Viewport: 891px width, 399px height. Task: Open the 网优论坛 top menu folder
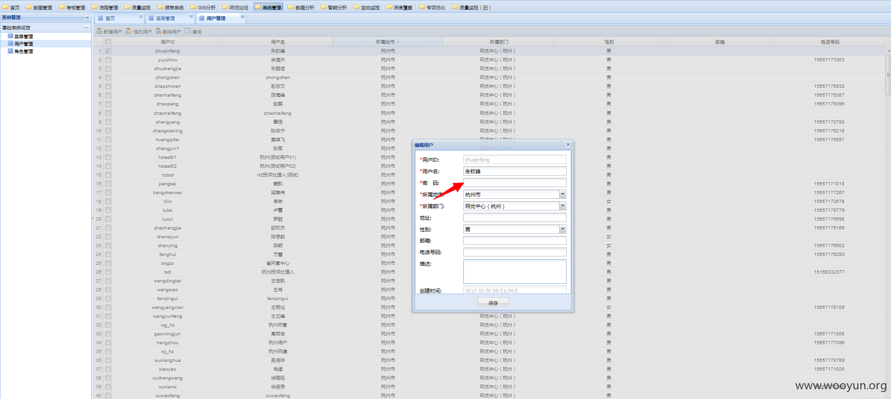click(235, 7)
